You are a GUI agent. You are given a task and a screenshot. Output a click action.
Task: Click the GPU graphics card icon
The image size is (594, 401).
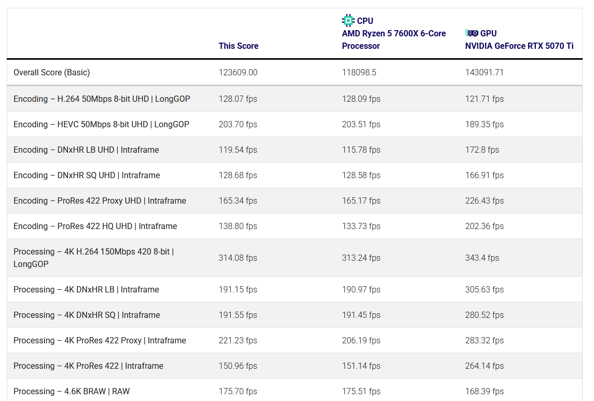(472, 33)
